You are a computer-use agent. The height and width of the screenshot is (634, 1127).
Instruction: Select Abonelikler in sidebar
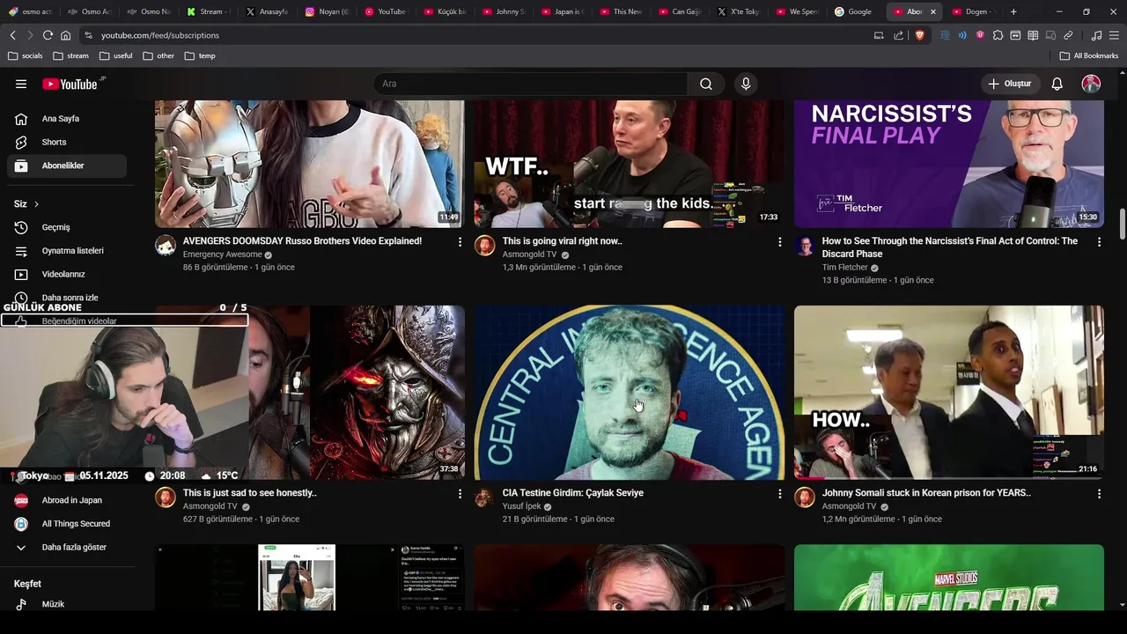coord(67,166)
